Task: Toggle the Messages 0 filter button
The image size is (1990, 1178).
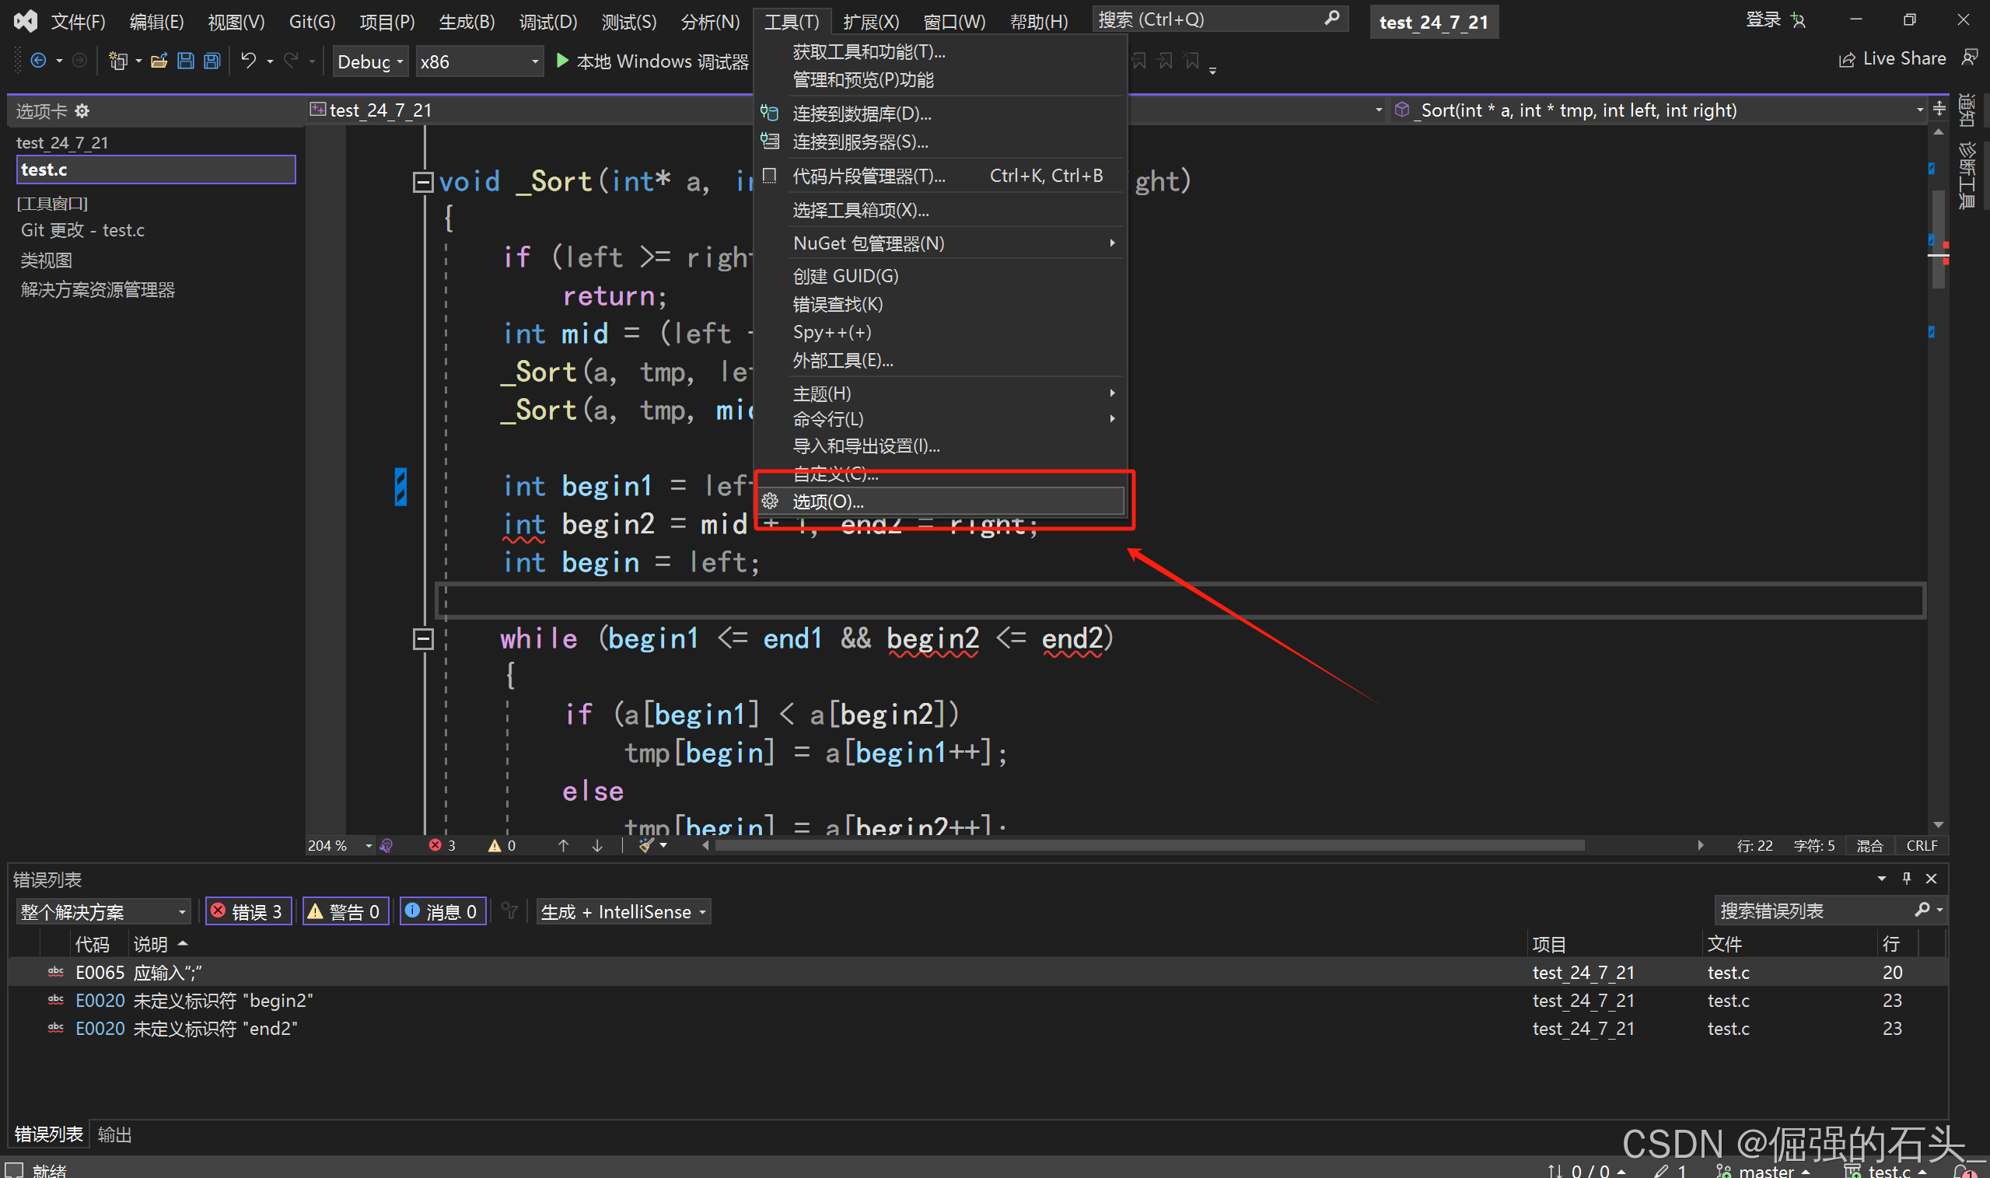Action: [x=442, y=911]
